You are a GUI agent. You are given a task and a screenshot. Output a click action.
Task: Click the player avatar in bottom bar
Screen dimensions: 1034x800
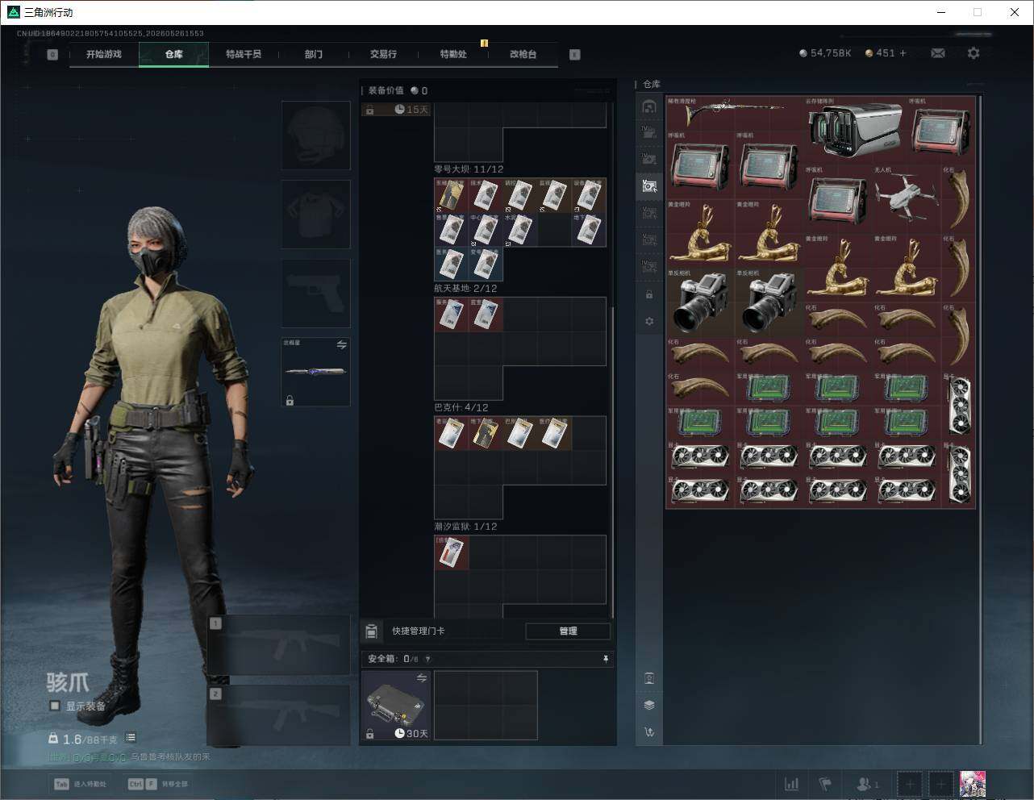click(973, 784)
